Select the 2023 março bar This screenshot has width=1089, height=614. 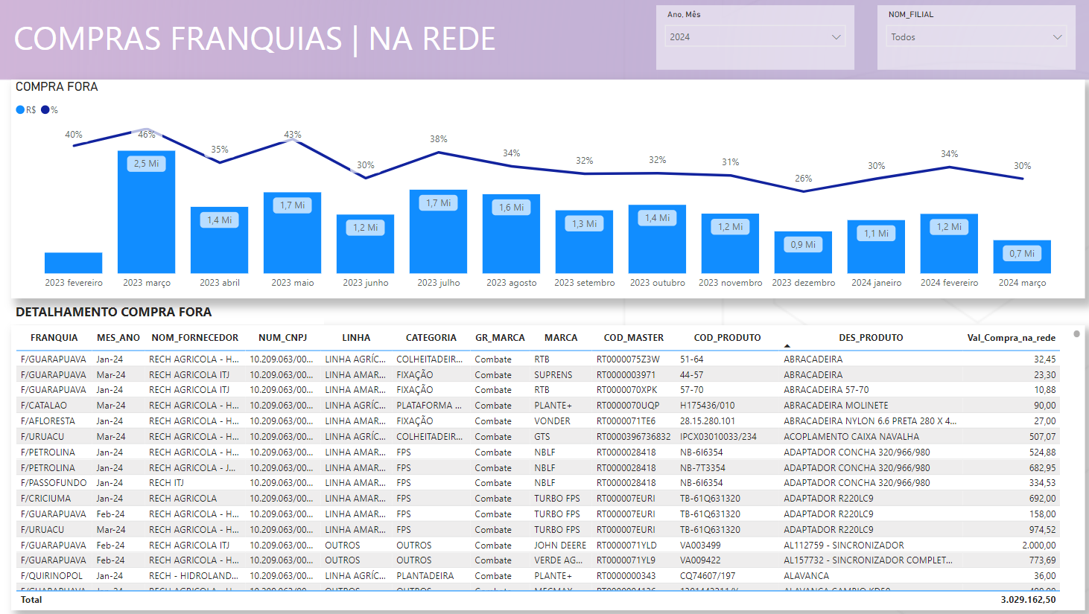(x=146, y=212)
